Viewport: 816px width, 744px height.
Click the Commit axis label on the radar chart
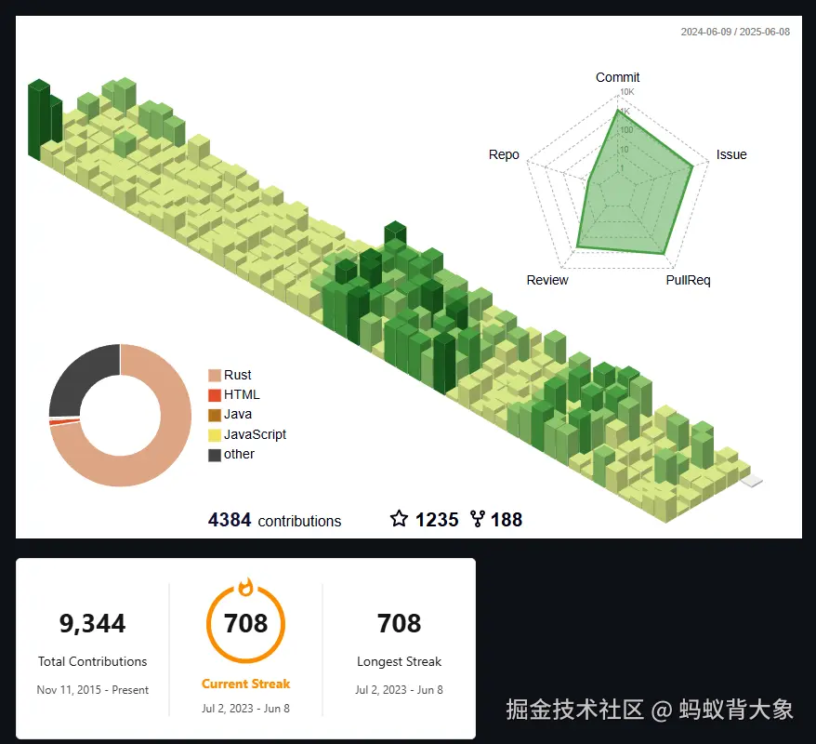coord(616,77)
